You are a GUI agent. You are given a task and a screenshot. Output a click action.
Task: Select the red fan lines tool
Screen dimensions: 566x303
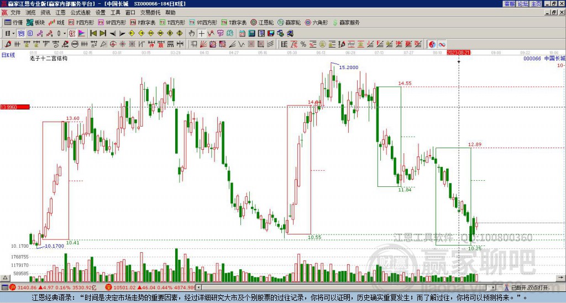[203, 44]
